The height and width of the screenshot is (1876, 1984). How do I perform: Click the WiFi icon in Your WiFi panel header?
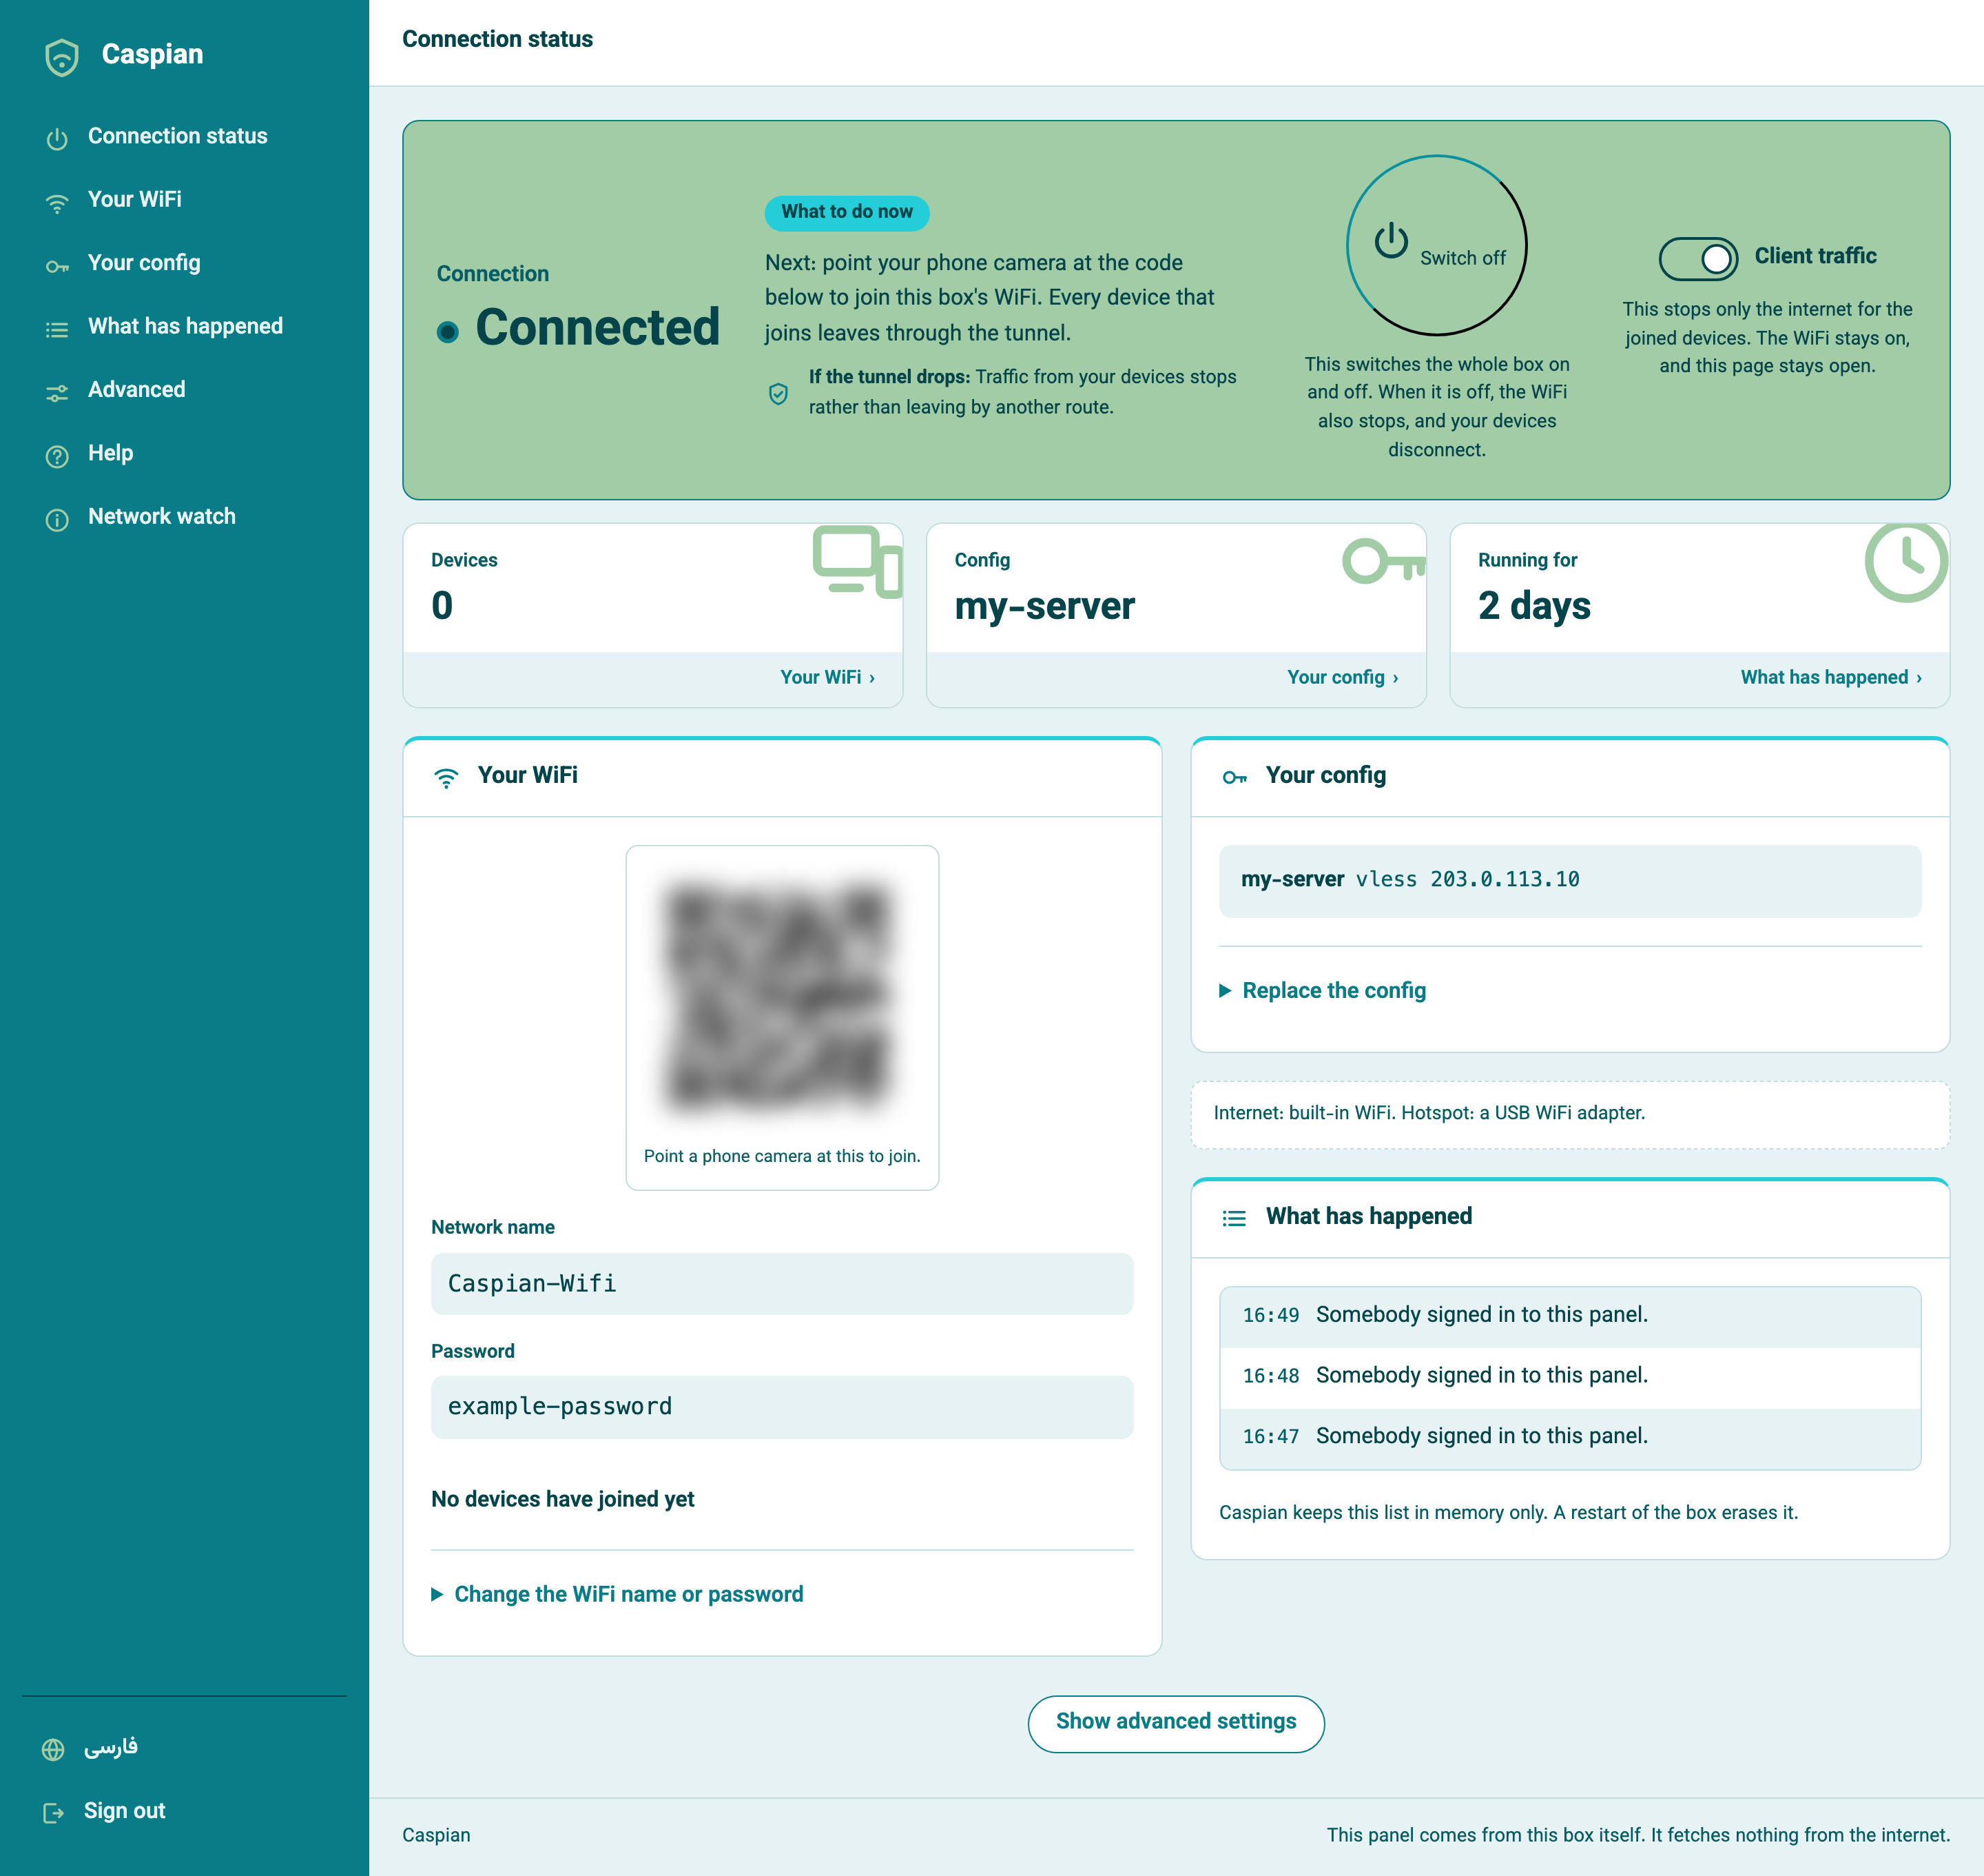point(446,777)
